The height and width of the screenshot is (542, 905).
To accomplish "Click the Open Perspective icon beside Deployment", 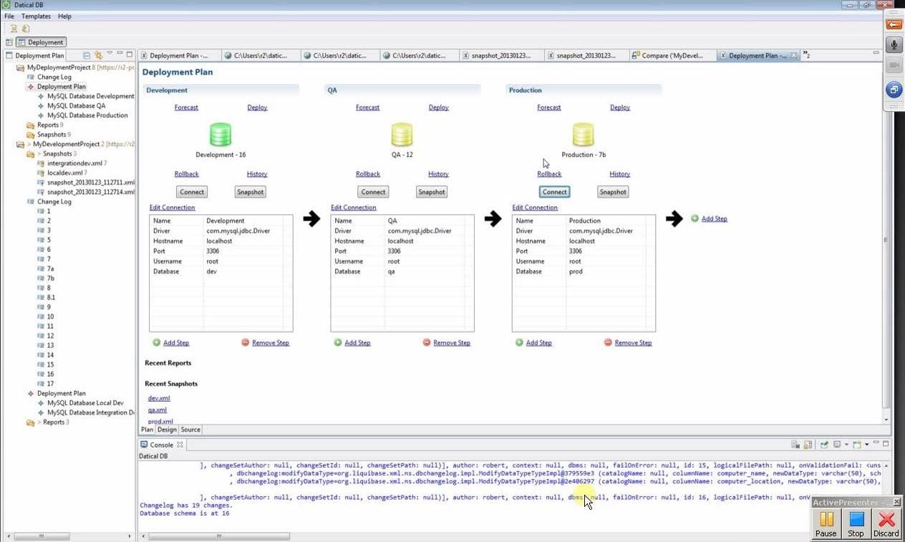I will pyautogui.click(x=9, y=42).
